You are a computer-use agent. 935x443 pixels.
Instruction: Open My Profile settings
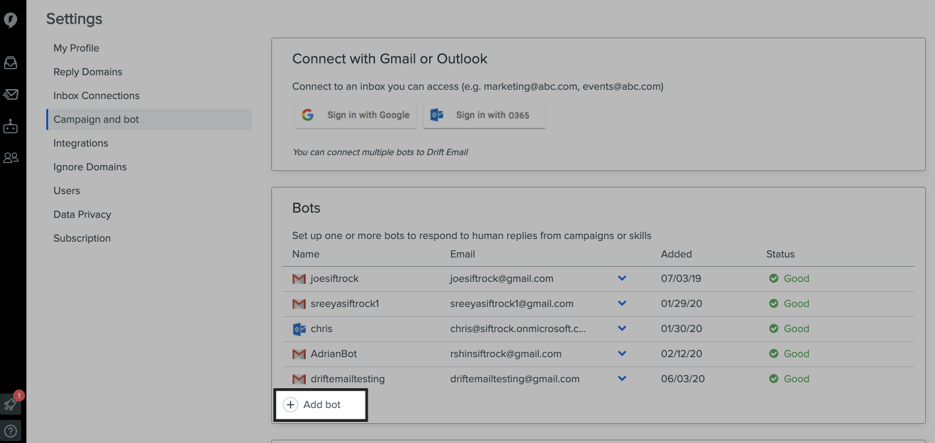pos(76,48)
